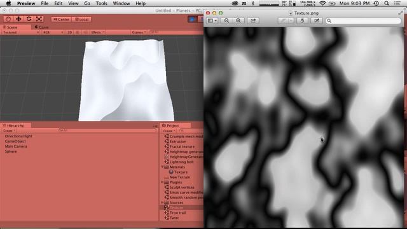Screen dimensions: 407x229
Task: Click the Wi-Fi status icon
Action: tap(322, 3)
